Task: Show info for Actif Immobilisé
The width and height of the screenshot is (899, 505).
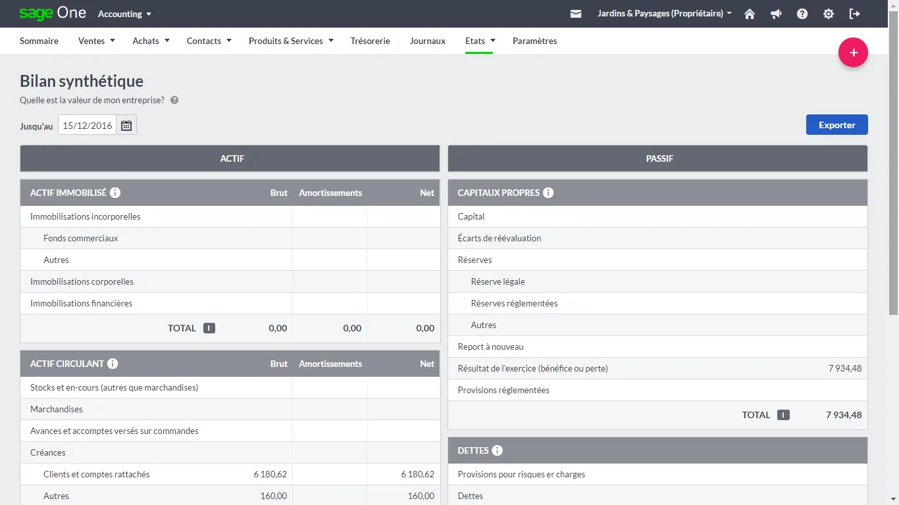Action: (115, 193)
